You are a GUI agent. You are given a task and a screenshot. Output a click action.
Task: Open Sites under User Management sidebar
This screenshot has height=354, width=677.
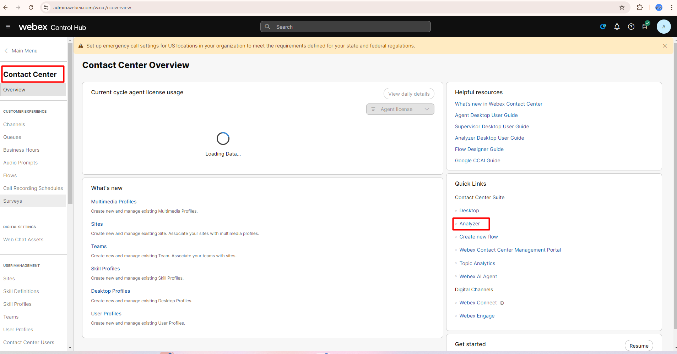(9, 279)
